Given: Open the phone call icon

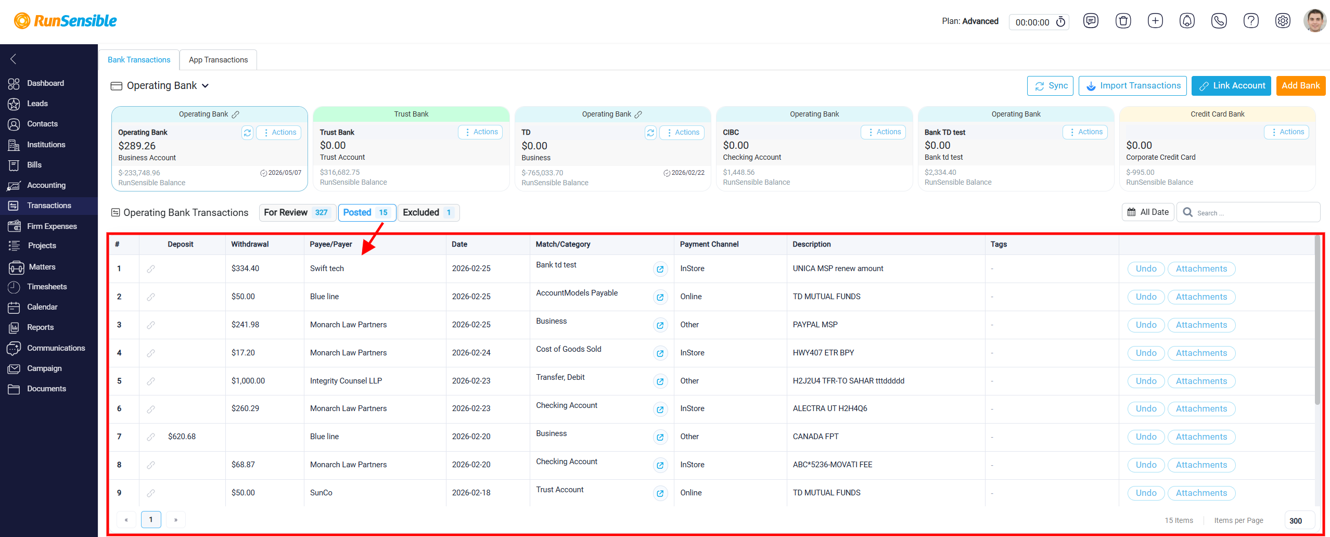Looking at the screenshot, I should [x=1219, y=21].
